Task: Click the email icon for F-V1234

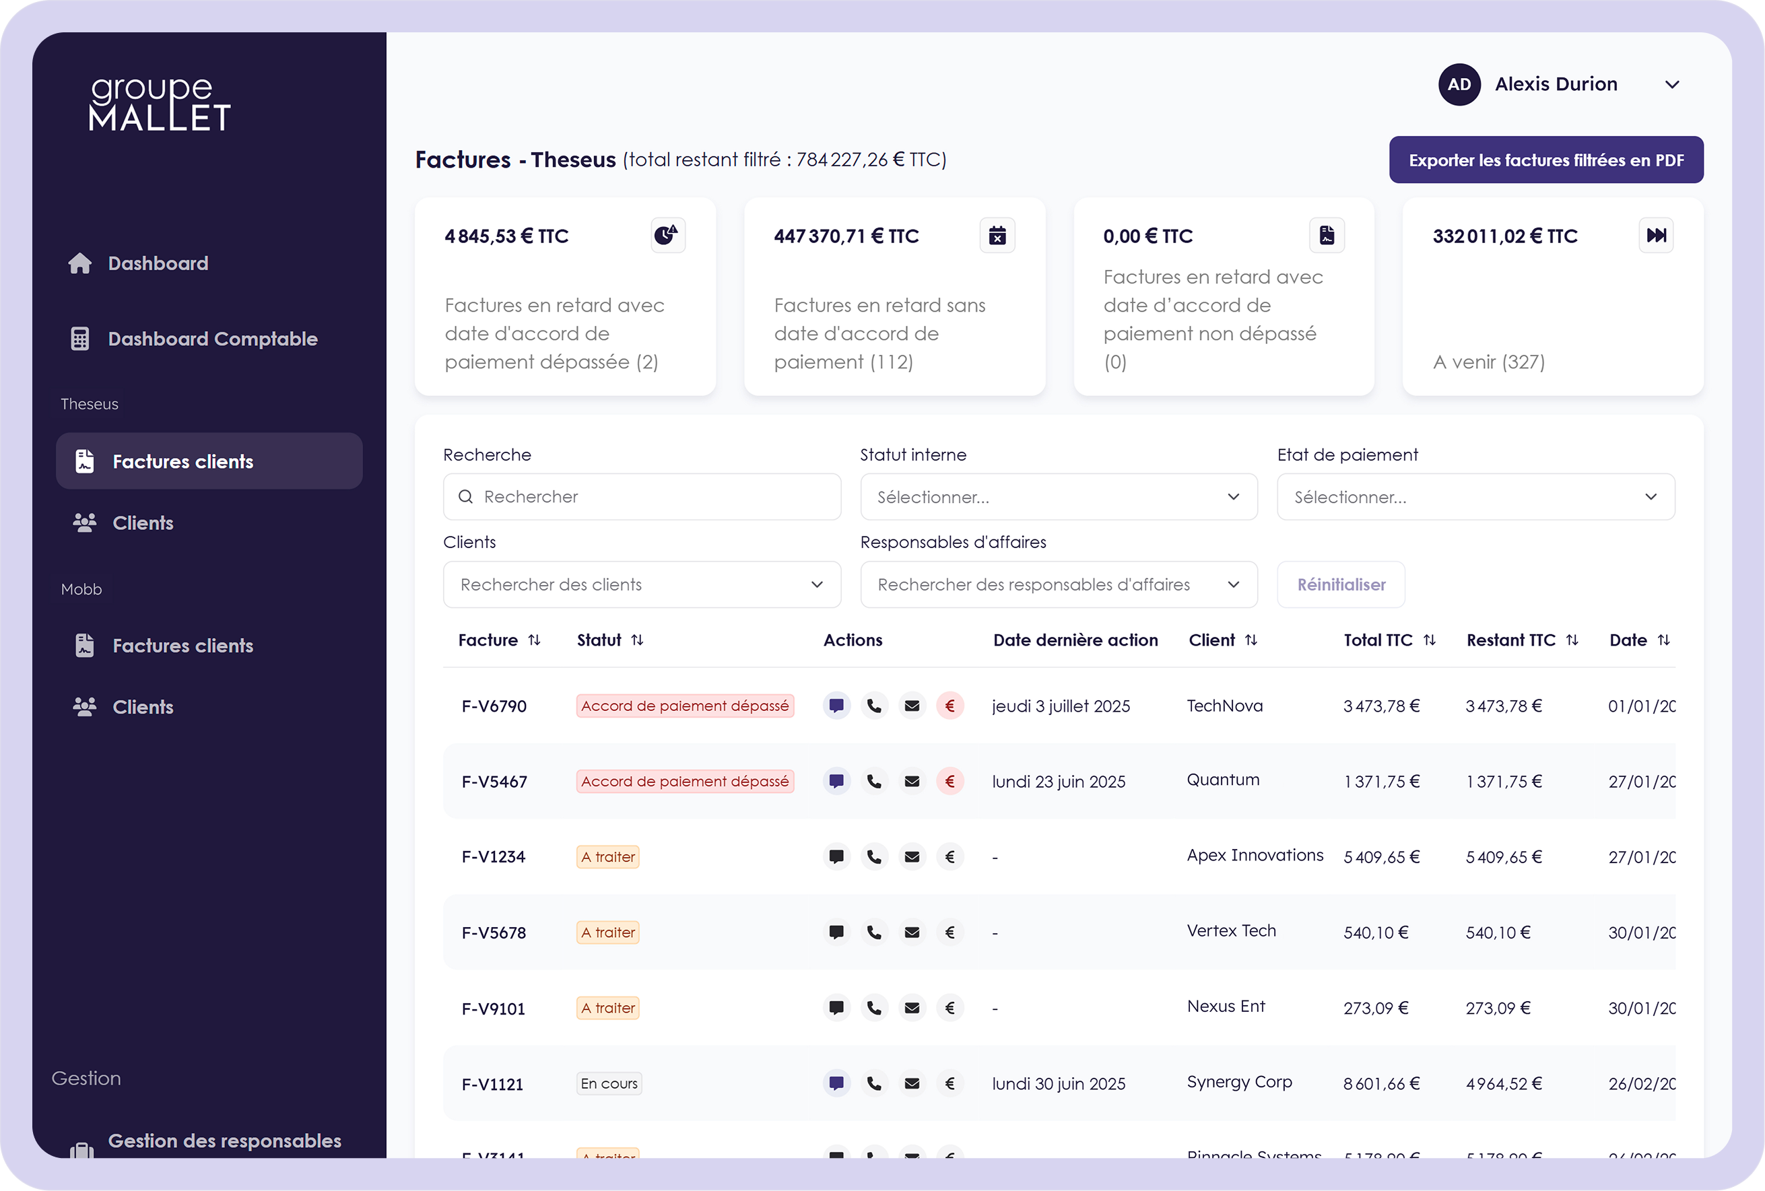Action: [x=912, y=857]
